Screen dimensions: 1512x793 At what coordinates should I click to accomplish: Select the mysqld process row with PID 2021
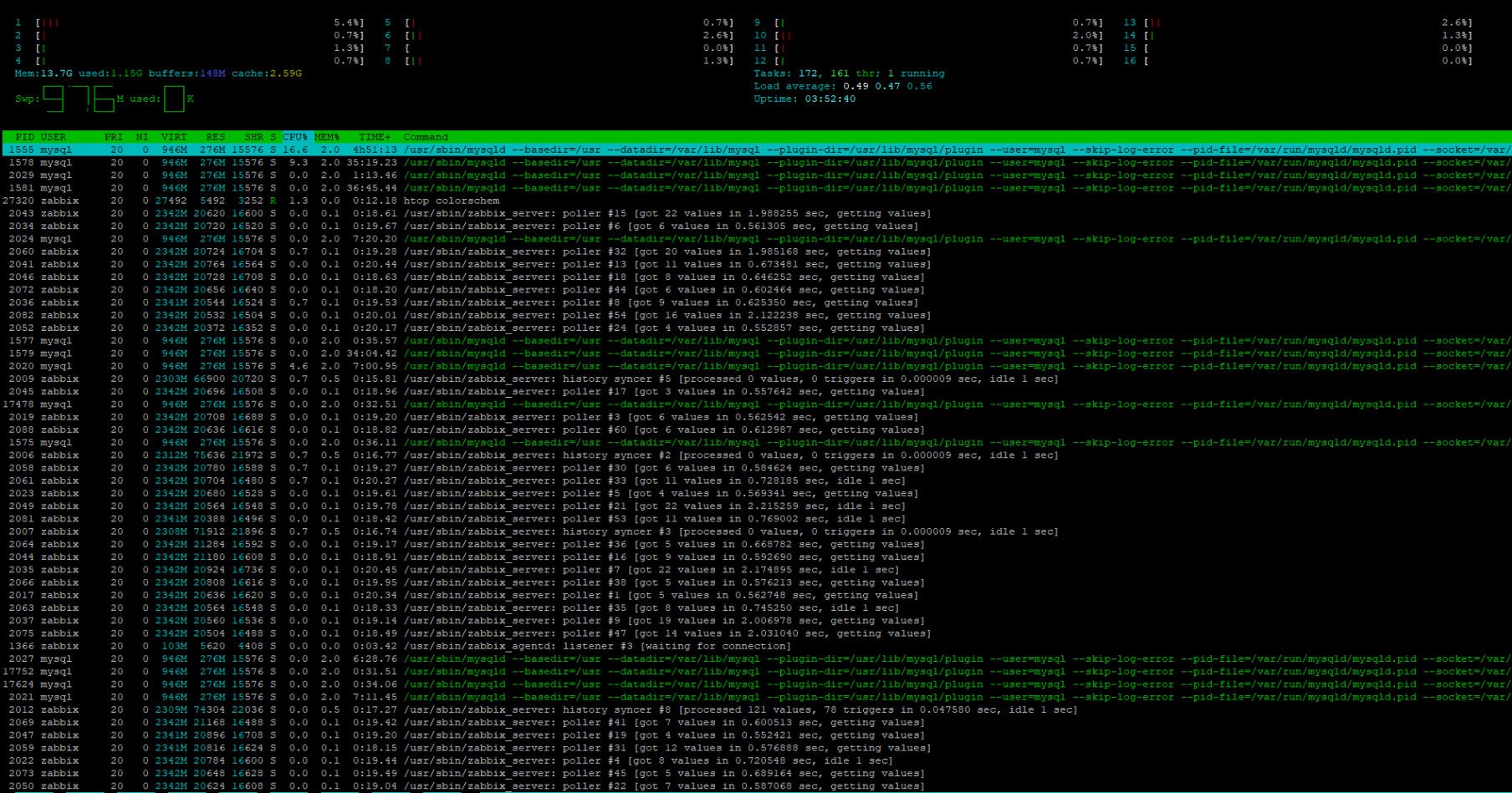pyautogui.click(x=756, y=697)
